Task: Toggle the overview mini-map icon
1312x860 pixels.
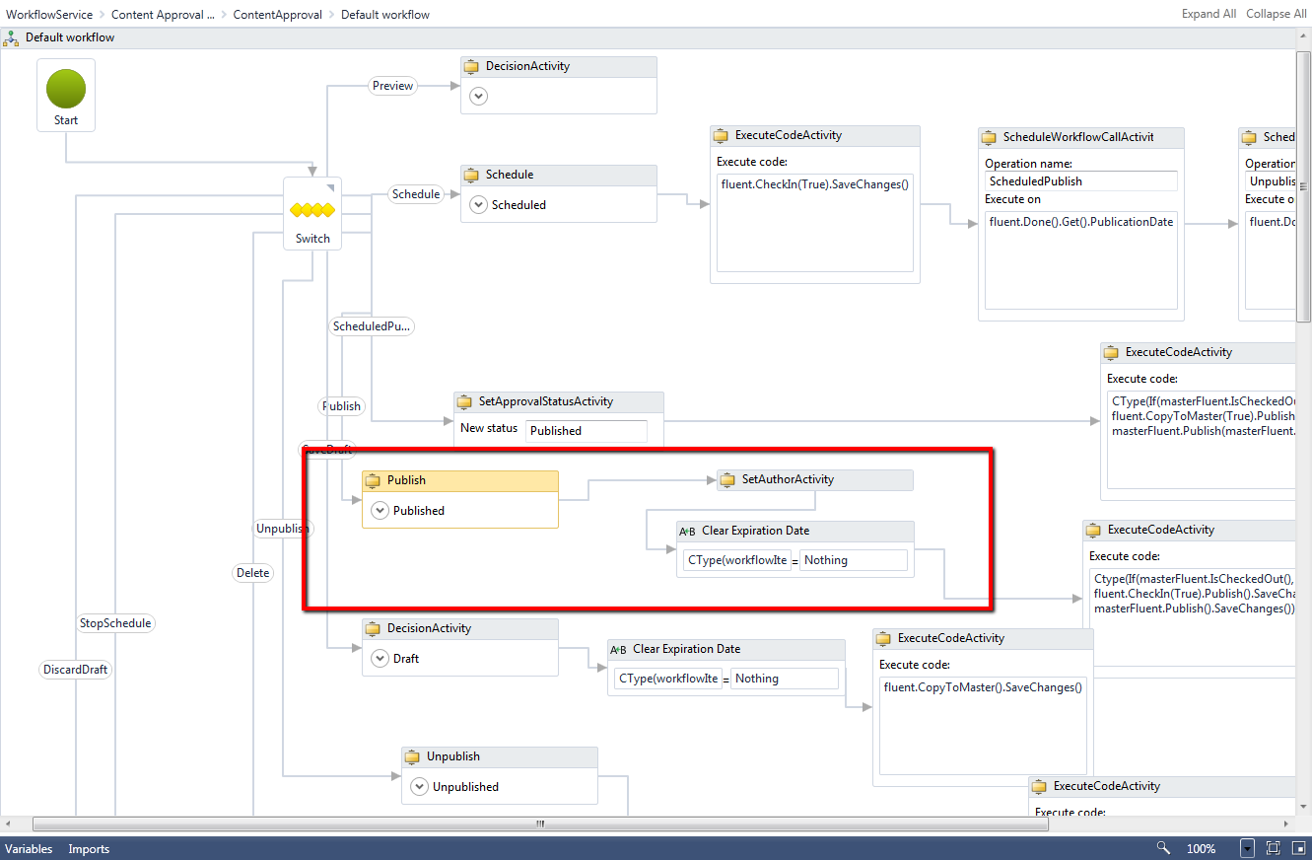Action: (x=1297, y=848)
